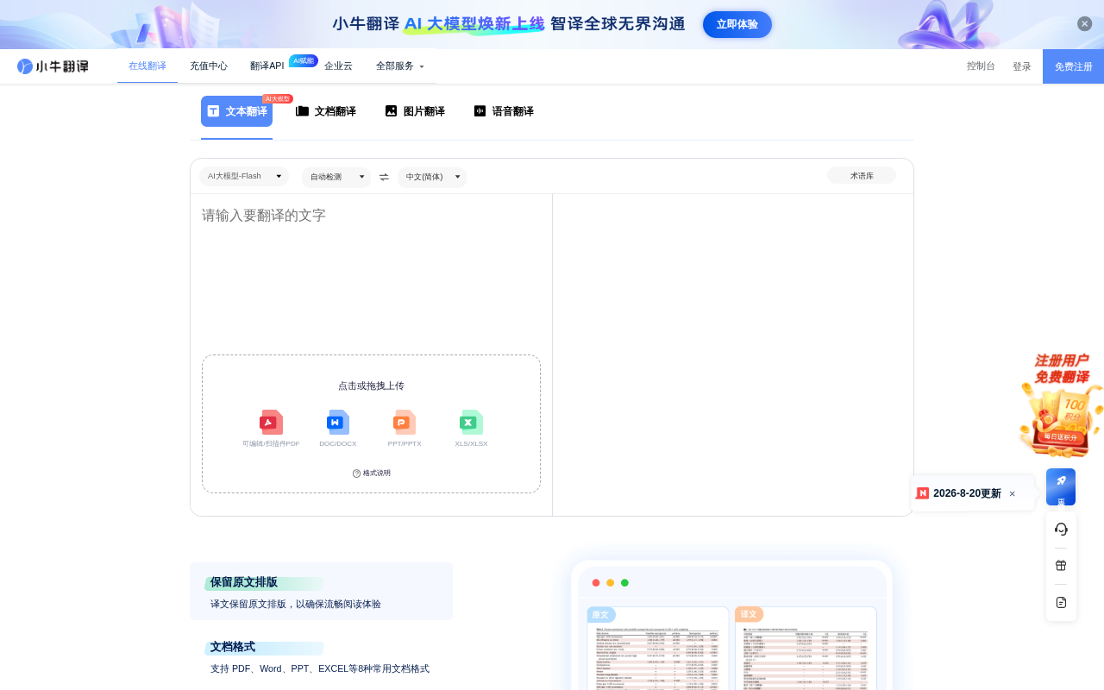
Task: Choose the XLS/XLSX Excel file icon
Action: point(471,423)
